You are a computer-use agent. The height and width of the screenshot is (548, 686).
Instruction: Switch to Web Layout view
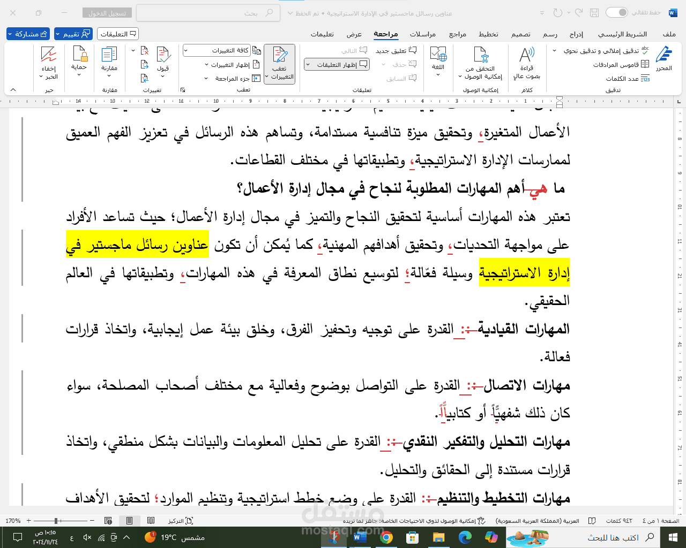(108, 521)
